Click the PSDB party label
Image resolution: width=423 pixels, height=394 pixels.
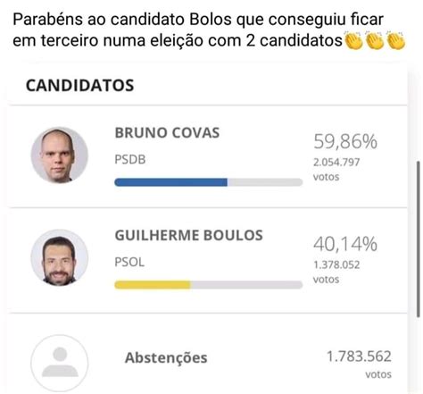click(130, 160)
